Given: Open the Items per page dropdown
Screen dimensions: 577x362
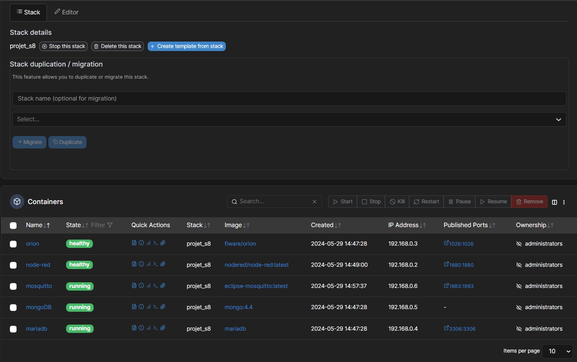Looking at the screenshot, I should click(557, 351).
